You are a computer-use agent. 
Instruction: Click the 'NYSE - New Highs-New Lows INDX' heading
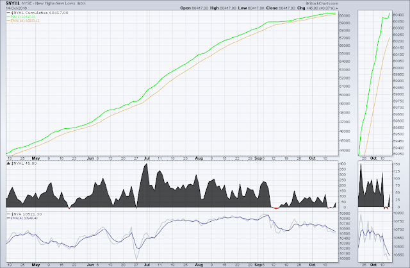(x=54, y=4)
